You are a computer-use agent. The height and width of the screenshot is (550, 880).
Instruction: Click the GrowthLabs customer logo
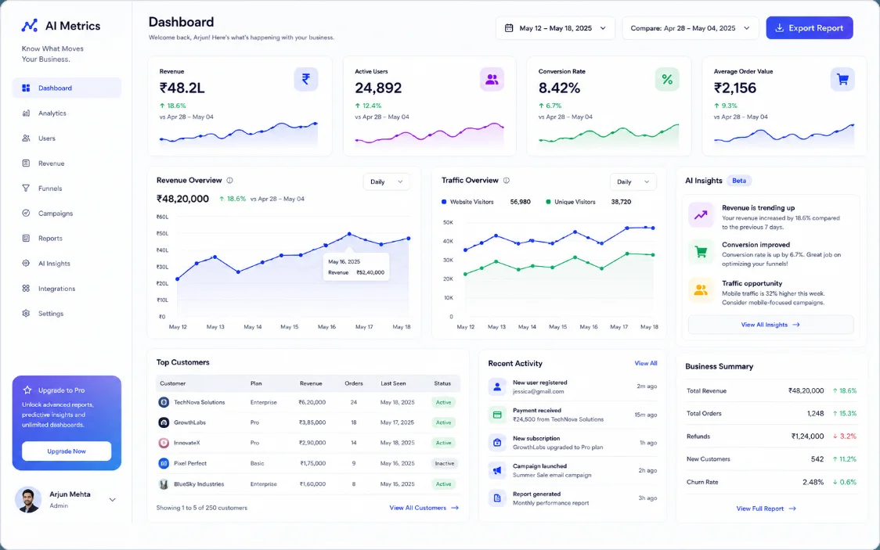[x=164, y=422]
